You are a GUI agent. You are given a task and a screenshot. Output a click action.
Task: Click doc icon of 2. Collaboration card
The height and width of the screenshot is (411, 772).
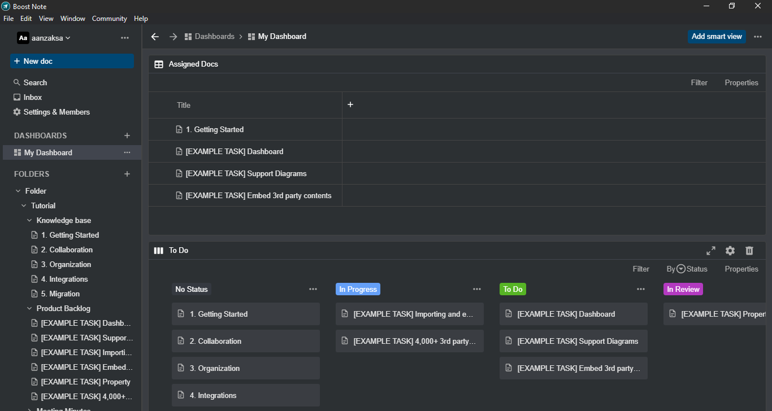(181, 341)
